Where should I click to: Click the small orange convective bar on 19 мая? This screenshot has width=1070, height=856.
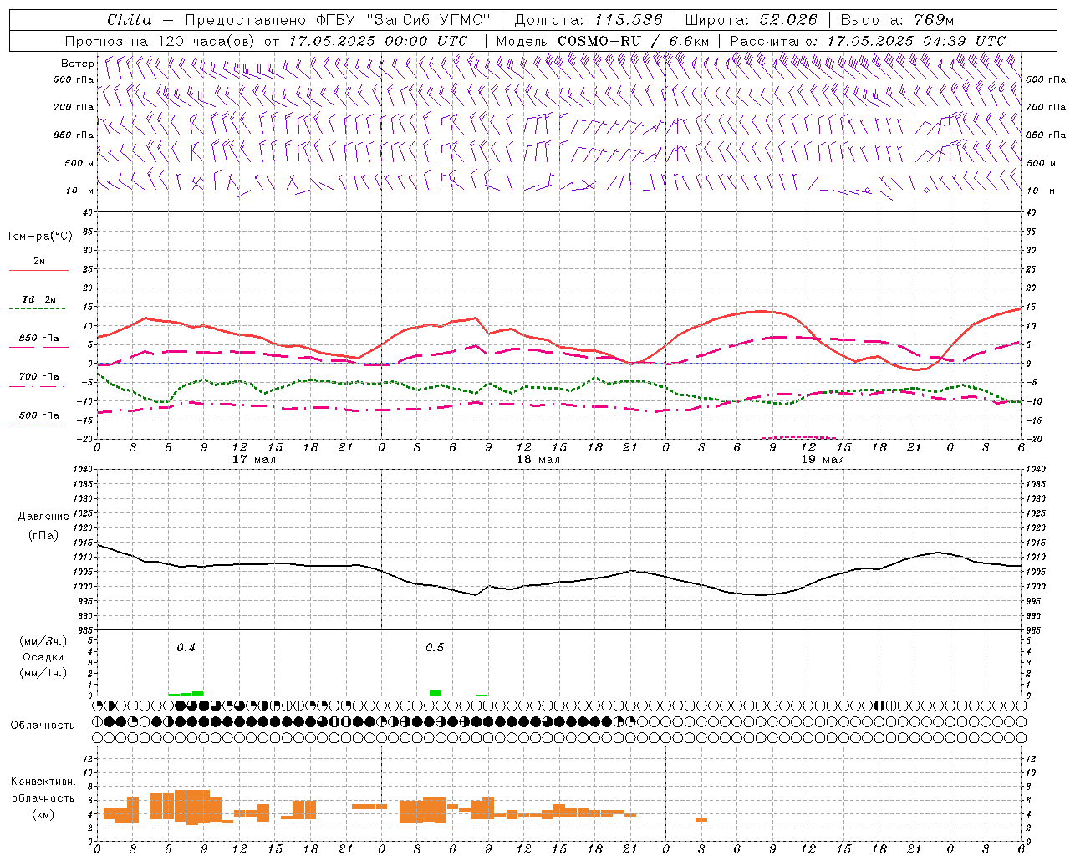click(701, 819)
